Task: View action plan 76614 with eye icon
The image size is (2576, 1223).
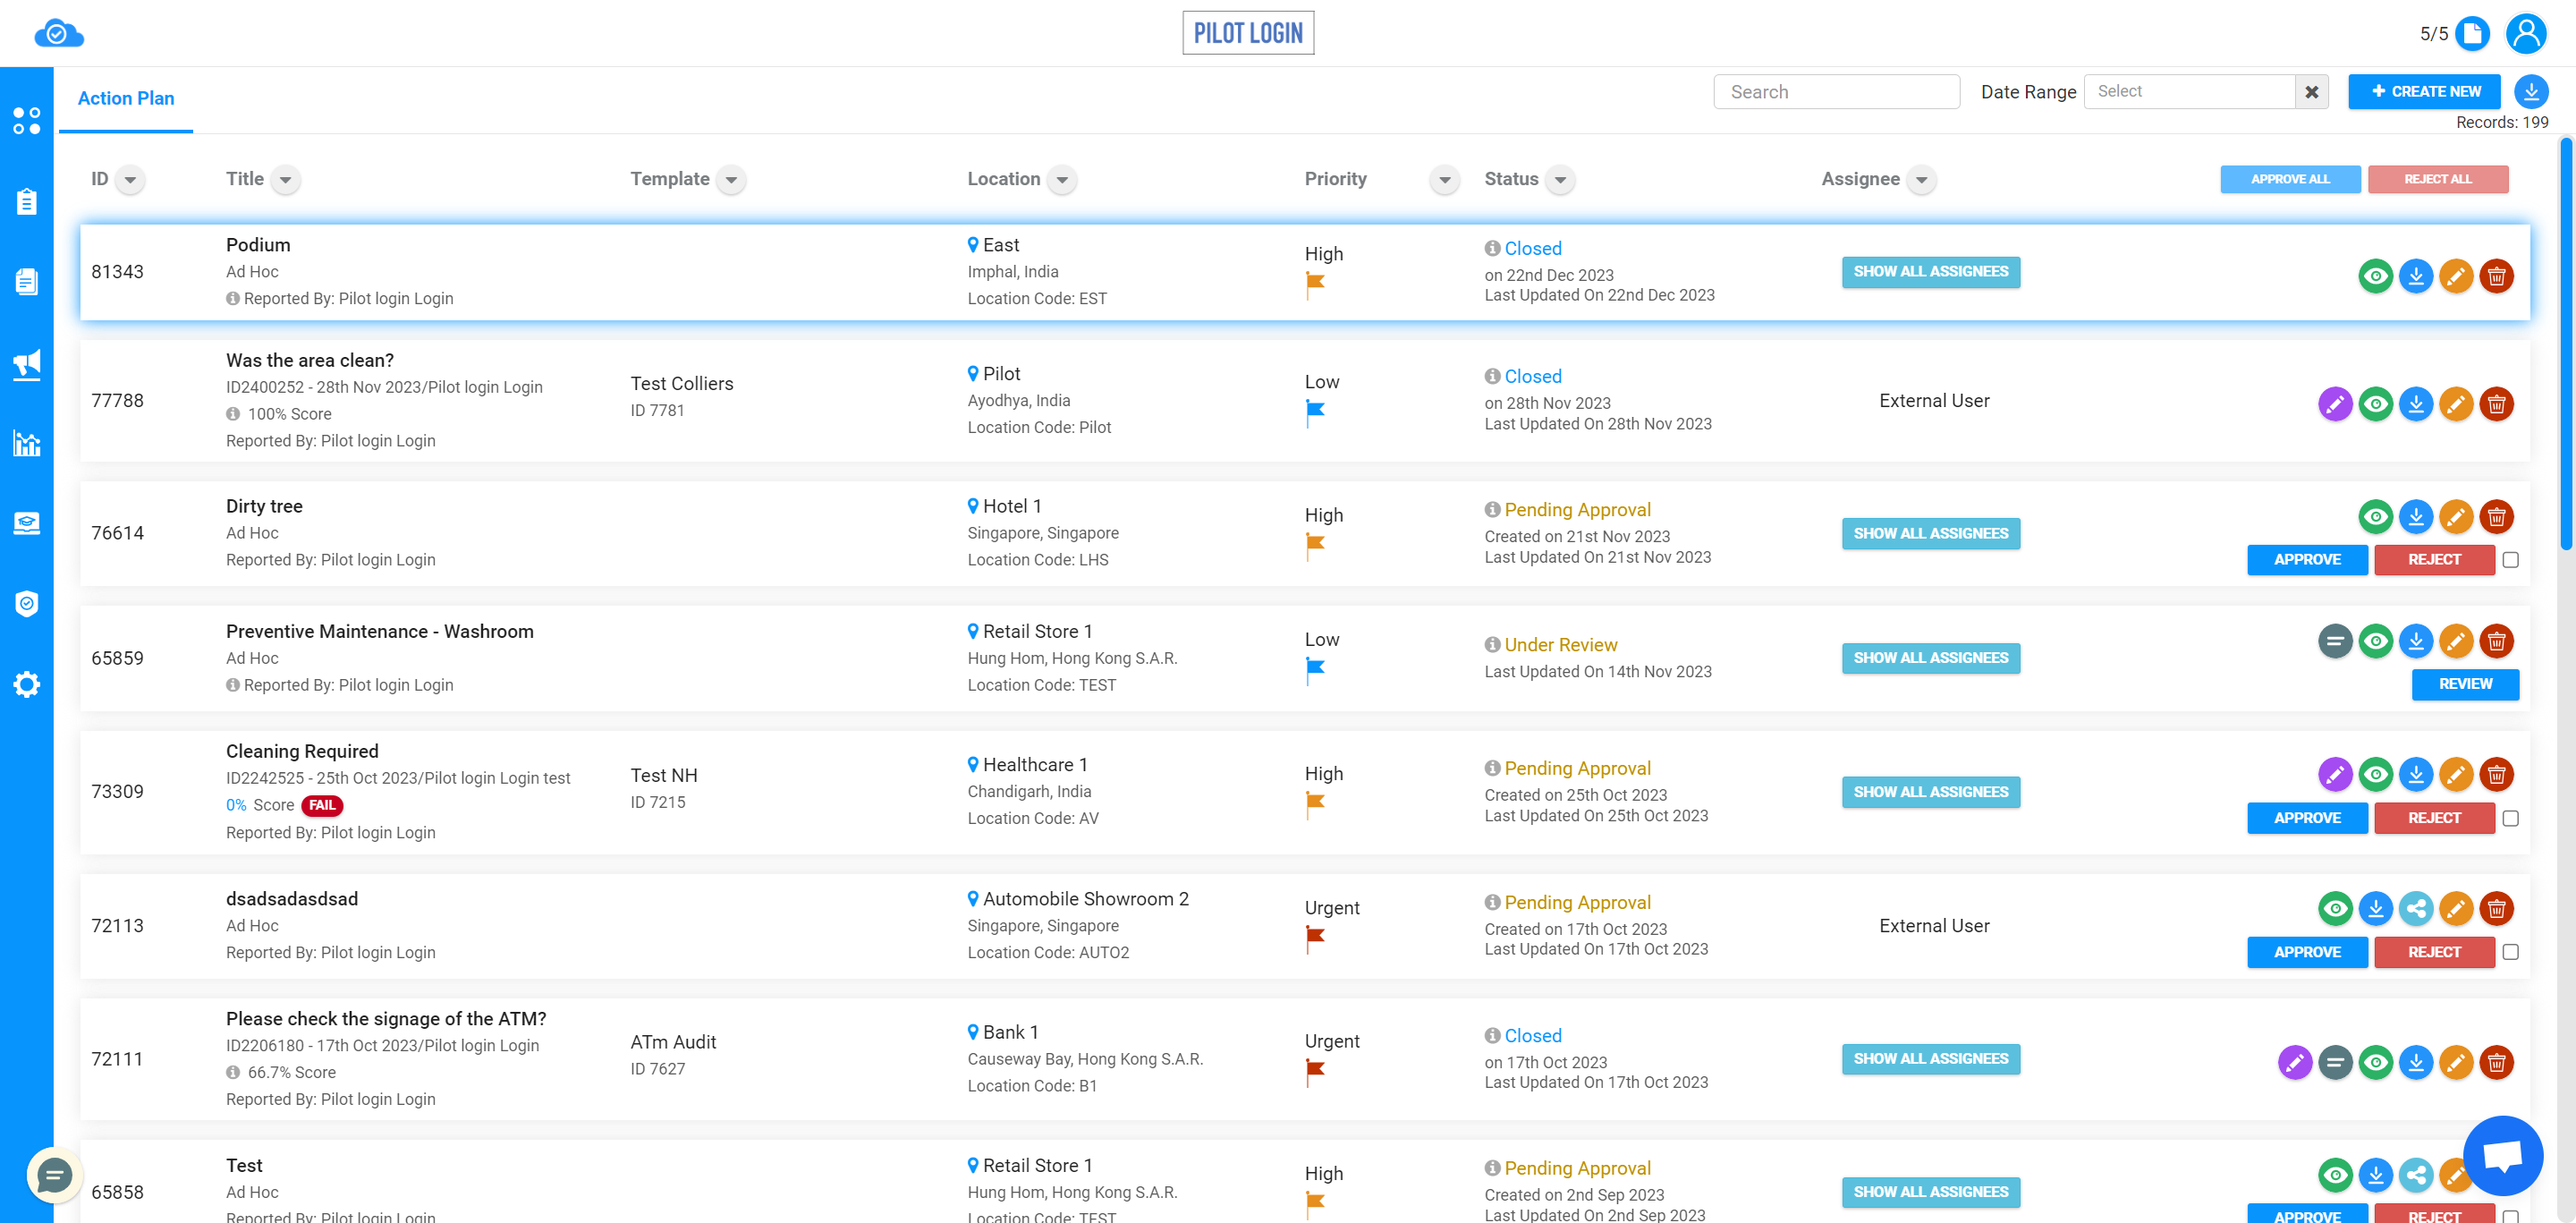Action: 2375,517
